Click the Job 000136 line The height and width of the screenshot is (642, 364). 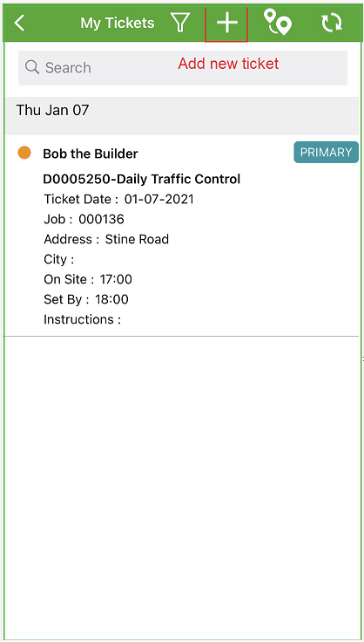(x=84, y=220)
